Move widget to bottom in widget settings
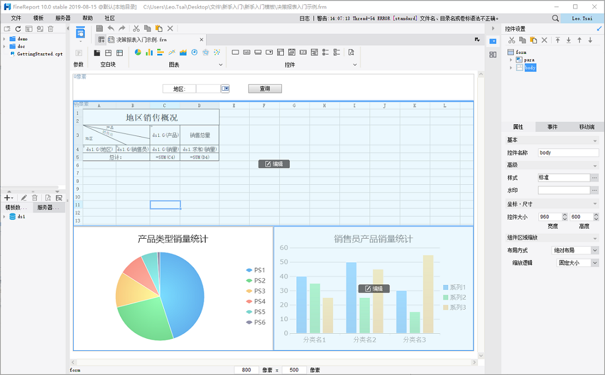 click(x=568, y=40)
